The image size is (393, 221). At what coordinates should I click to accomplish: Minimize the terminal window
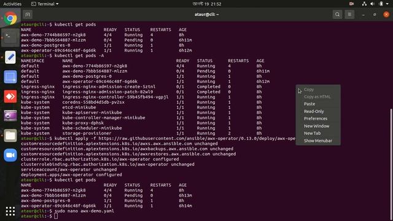pos(363,15)
